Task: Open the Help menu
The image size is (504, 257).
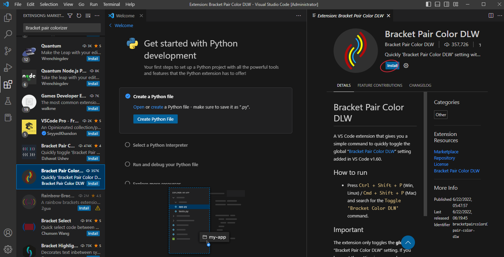Action: (130, 5)
